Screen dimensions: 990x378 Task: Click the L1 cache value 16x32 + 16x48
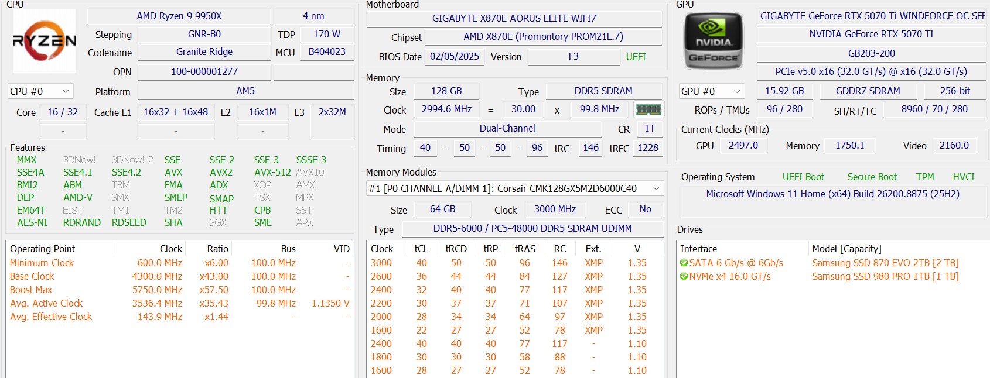pos(176,112)
